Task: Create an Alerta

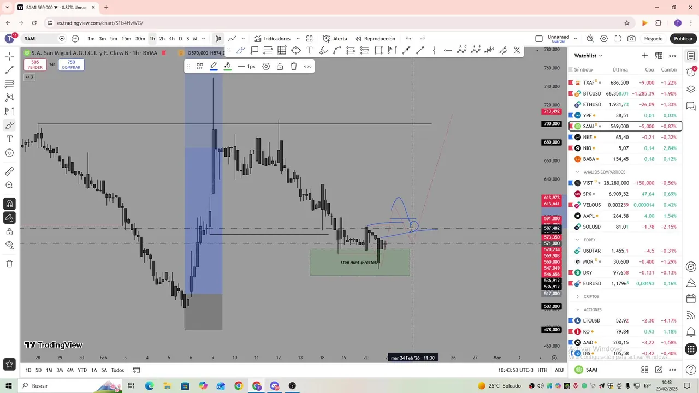Action: 335,39
